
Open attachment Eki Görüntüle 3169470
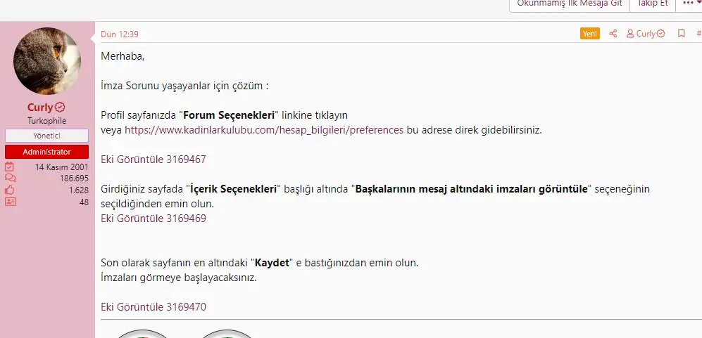coord(153,307)
